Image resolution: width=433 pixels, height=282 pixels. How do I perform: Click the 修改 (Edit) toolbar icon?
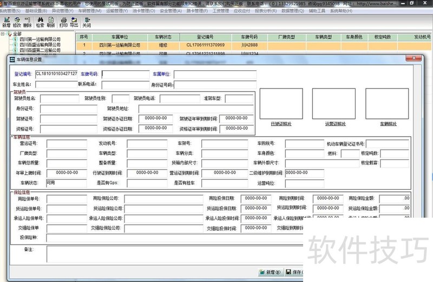(17, 22)
